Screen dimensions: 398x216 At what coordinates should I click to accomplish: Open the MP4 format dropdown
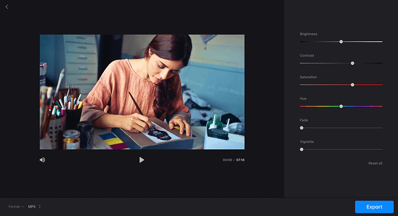34,207
